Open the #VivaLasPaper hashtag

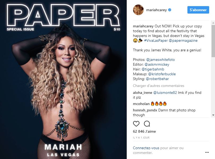(156, 40)
